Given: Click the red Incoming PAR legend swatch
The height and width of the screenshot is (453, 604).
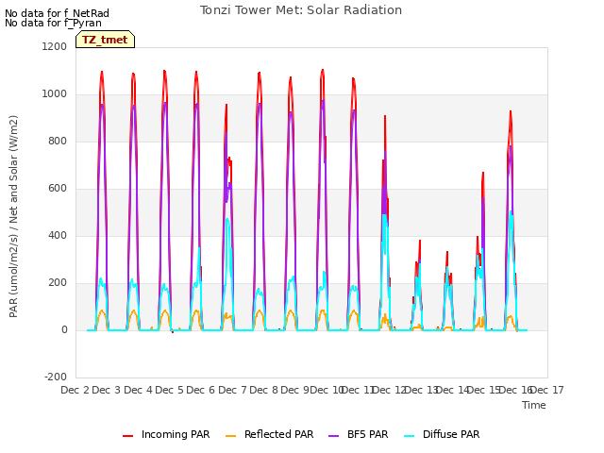Looking at the screenshot, I should pos(128,436).
